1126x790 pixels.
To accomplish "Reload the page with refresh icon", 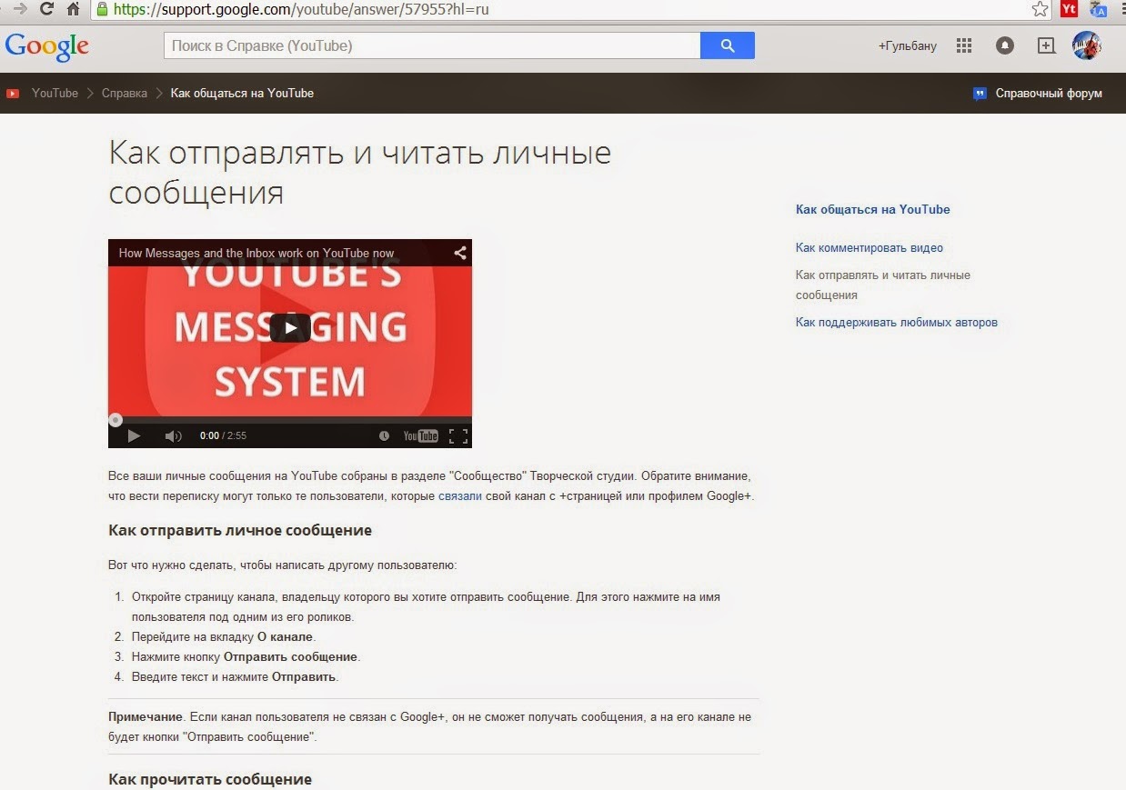I will click(x=46, y=9).
